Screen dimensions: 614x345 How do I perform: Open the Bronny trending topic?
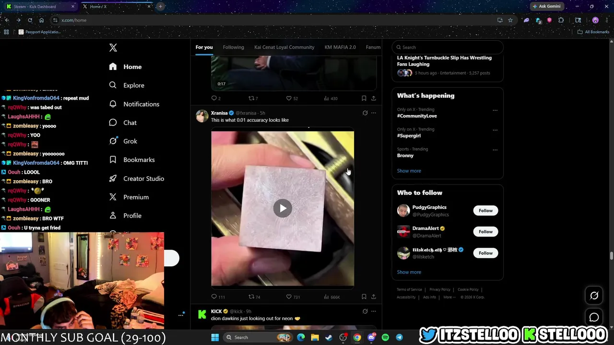(x=405, y=155)
